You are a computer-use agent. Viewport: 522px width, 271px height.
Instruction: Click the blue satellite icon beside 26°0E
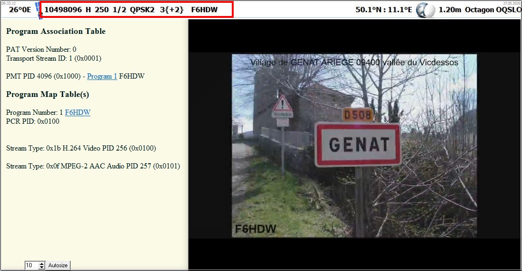click(x=39, y=11)
